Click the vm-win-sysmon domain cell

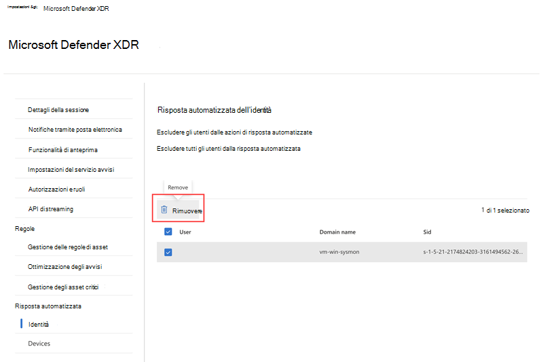click(339, 252)
